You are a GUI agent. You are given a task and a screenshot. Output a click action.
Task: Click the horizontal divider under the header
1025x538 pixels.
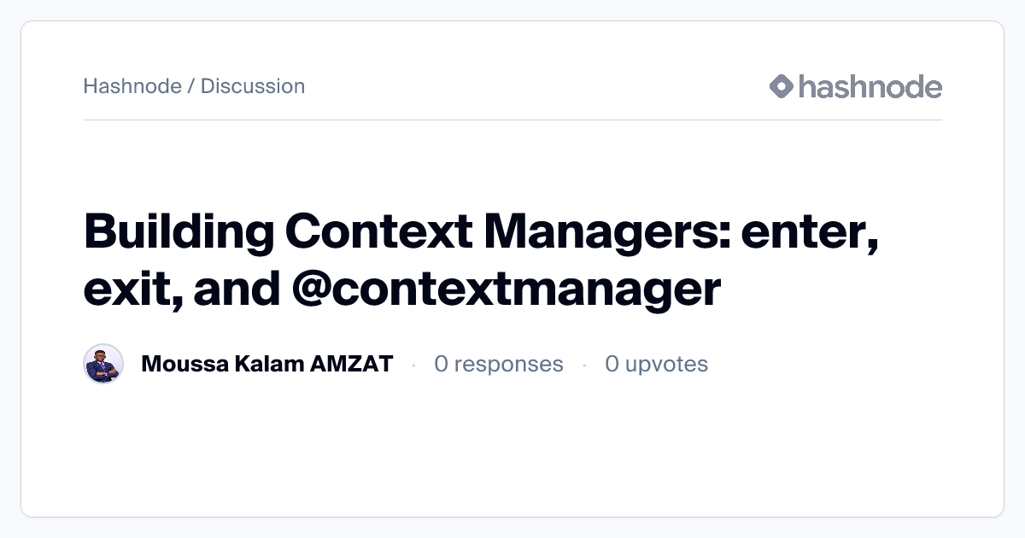point(512,120)
